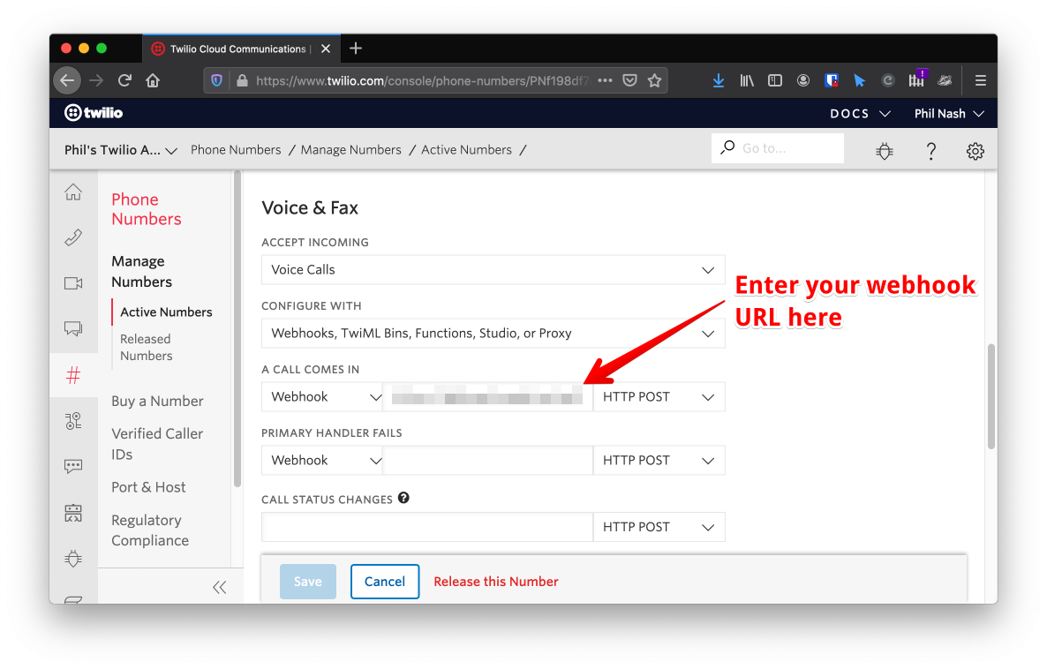
Task: Open a new browser tab
Action: pyautogui.click(x=356, y=48)
